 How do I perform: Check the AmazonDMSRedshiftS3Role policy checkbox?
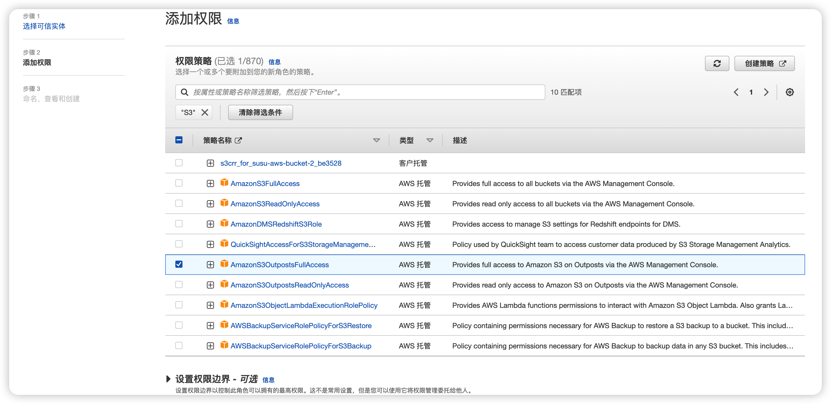tap(179, 224)
